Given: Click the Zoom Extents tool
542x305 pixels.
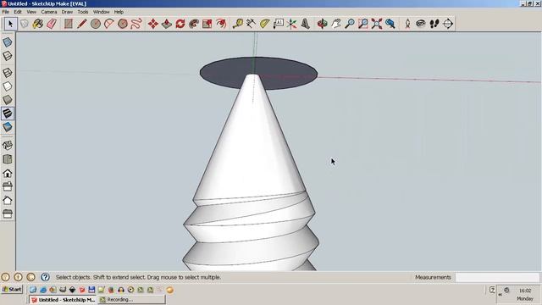Looking at the screenshot, I should point(376,24).
